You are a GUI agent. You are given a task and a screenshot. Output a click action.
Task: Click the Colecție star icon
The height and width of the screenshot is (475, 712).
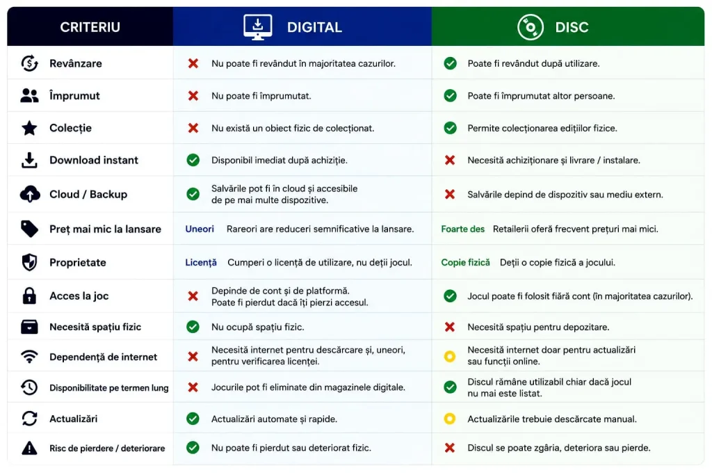tap(29, 128)
